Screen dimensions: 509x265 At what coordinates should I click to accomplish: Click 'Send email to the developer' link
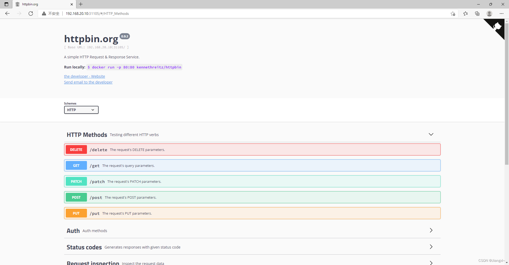click(88, 82)
